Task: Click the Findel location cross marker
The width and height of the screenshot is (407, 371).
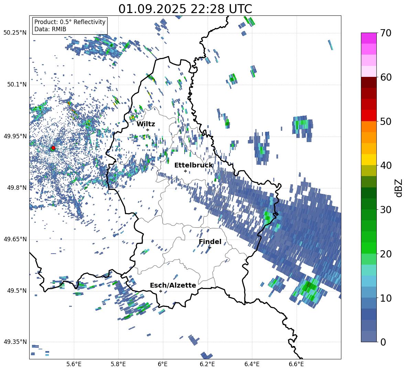Action: pyautogui.click(x=210, y=247)
